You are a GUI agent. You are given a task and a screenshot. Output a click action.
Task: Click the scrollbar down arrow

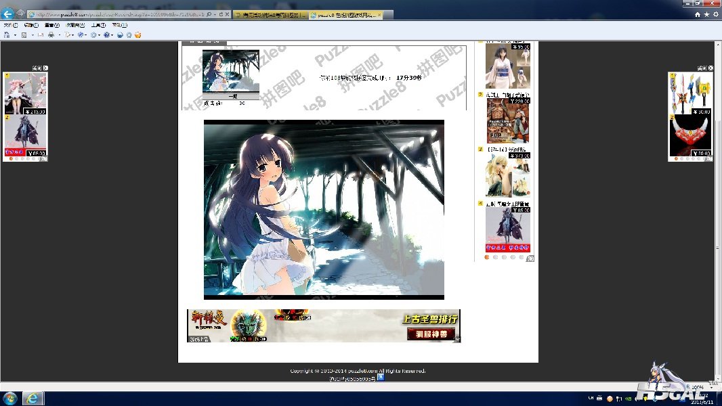[717, 380]
